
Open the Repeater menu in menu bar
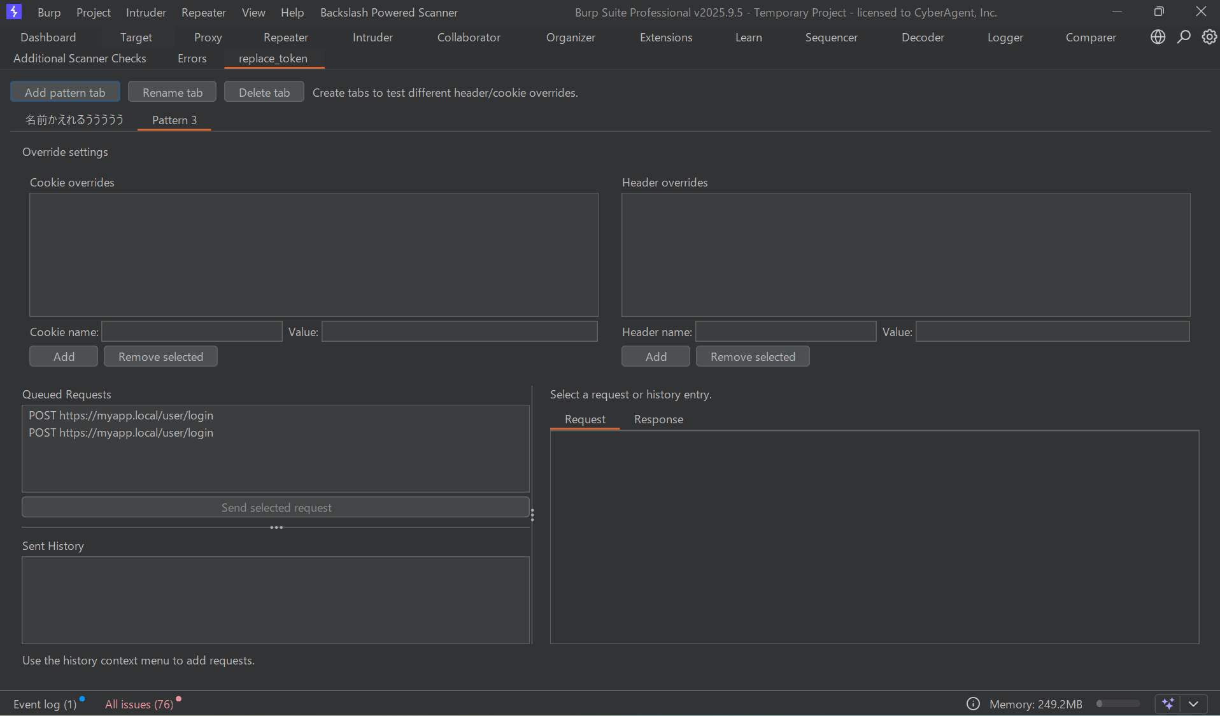204,12
